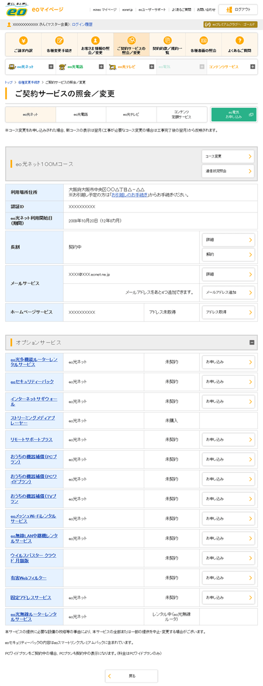Open 詳細 for メールサービス
Screen dimensions: 263x686
pos(227,275)
